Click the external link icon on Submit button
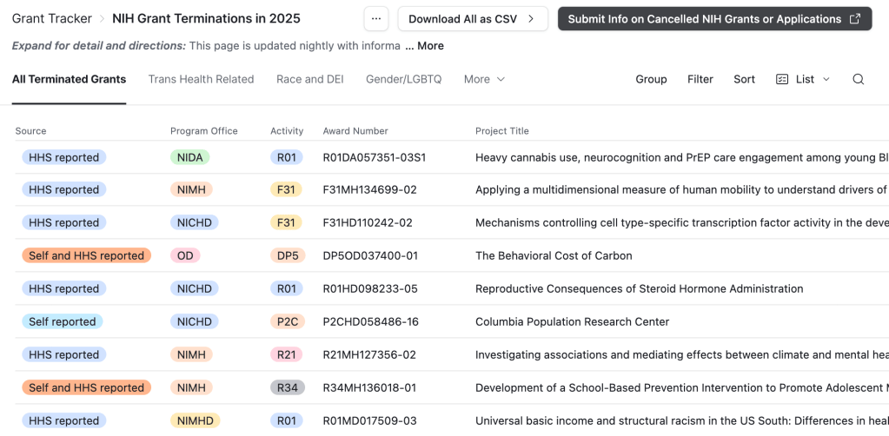This screenshot has width=889, height=436. tap(855, 19)
